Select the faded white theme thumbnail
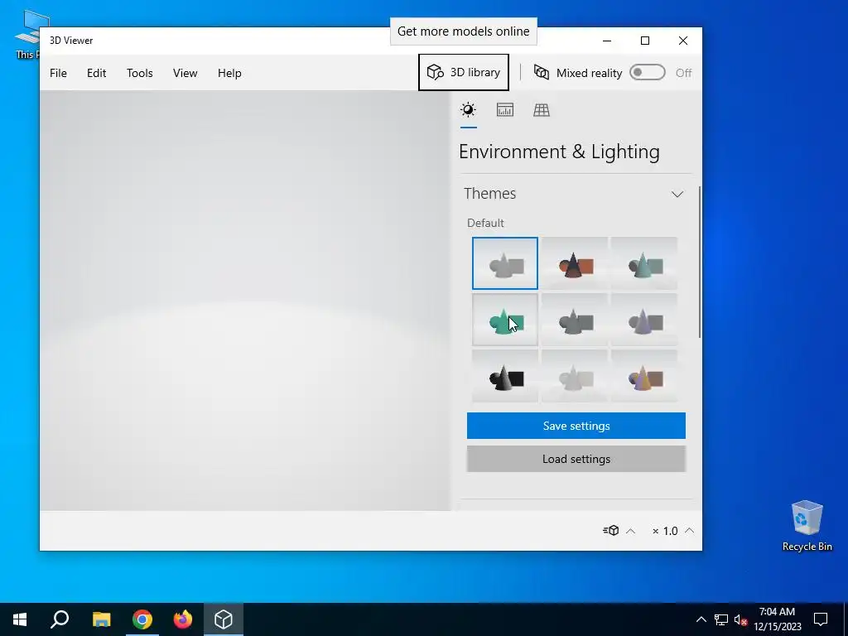848x636 pixels. tap(575, 376)
